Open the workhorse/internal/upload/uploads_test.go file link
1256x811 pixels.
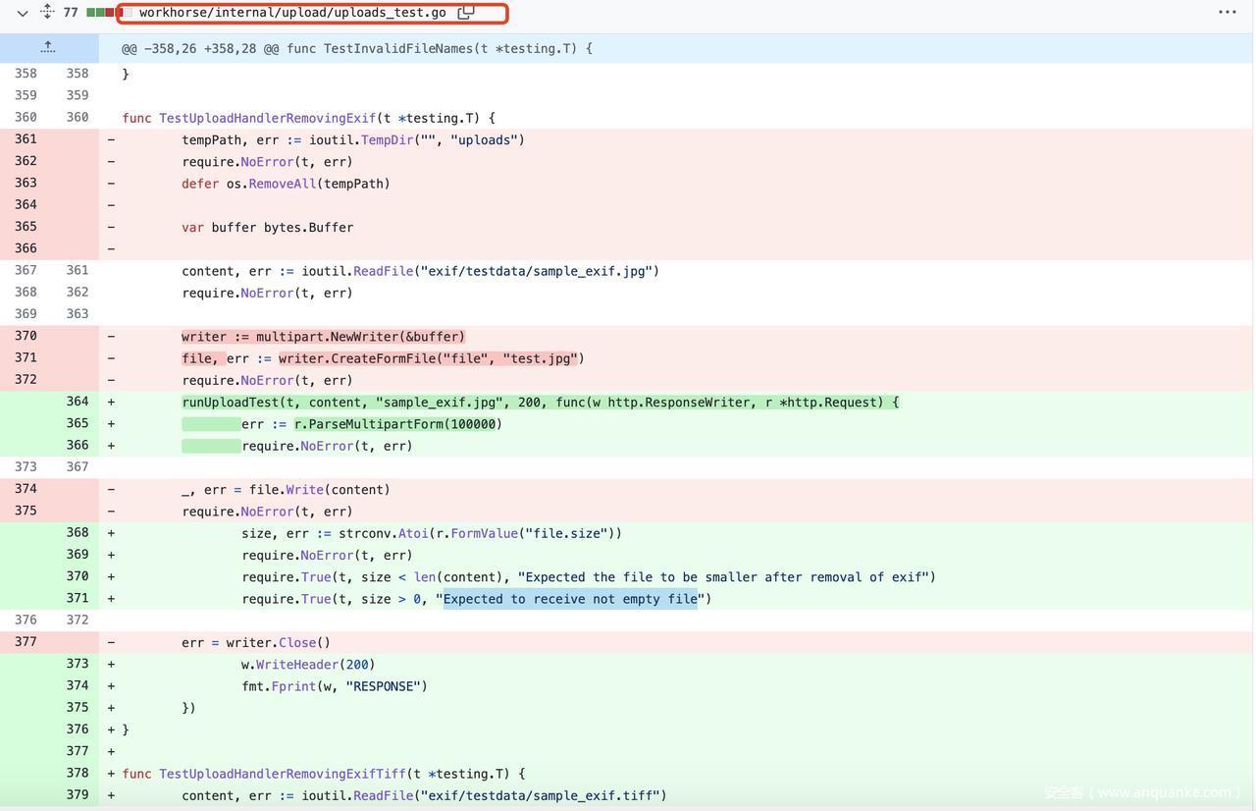[292, 13]
